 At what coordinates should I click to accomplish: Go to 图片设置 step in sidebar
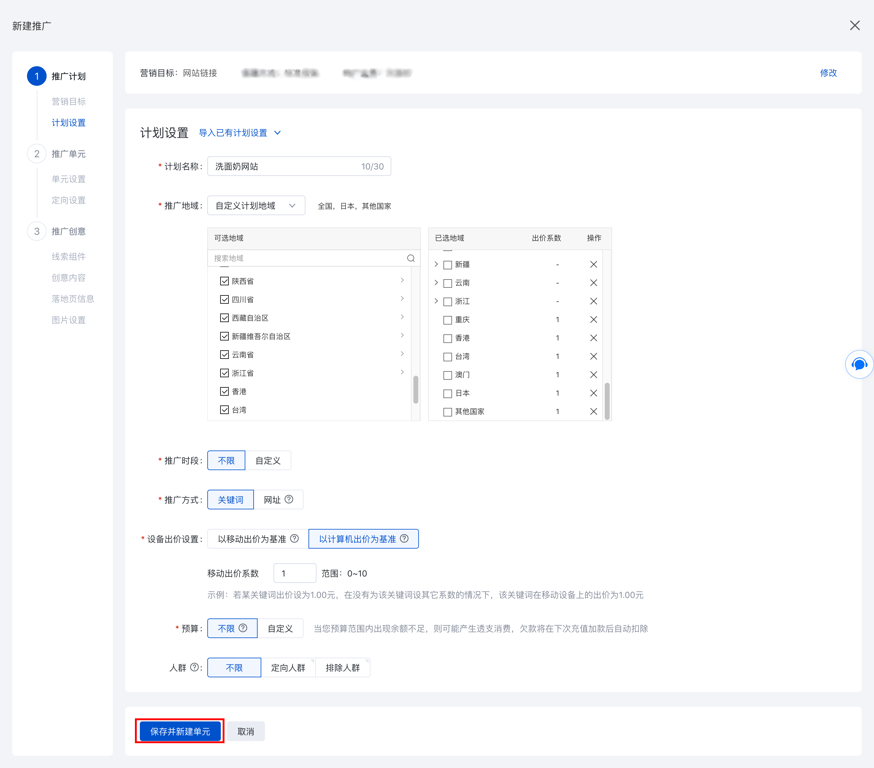[68, 320]
